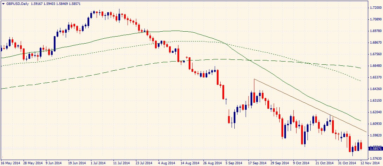Click the 1 Jul 2014 date label

[98, 163]
